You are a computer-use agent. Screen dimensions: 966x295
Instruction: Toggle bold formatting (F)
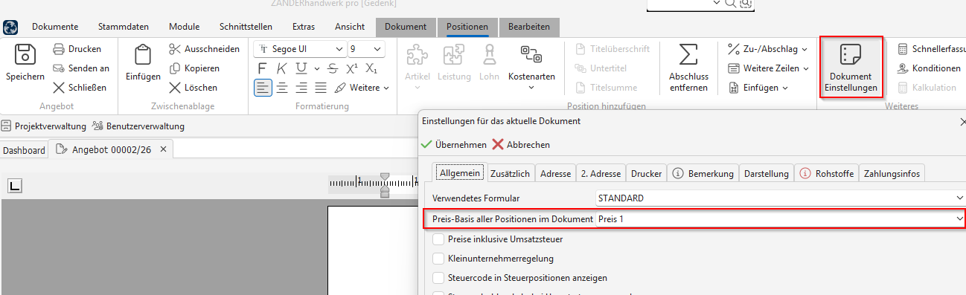click(262, 68)
